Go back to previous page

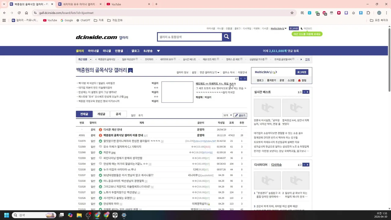(x=5, y=13)
